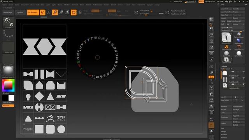
Task: Open the Transpose brush thumbnail
Action: coord(9,23)
